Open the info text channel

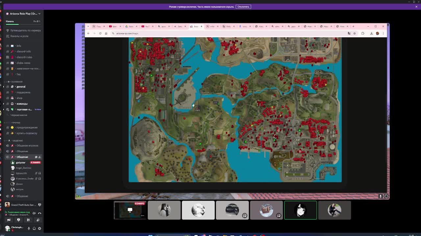(23, 46)
